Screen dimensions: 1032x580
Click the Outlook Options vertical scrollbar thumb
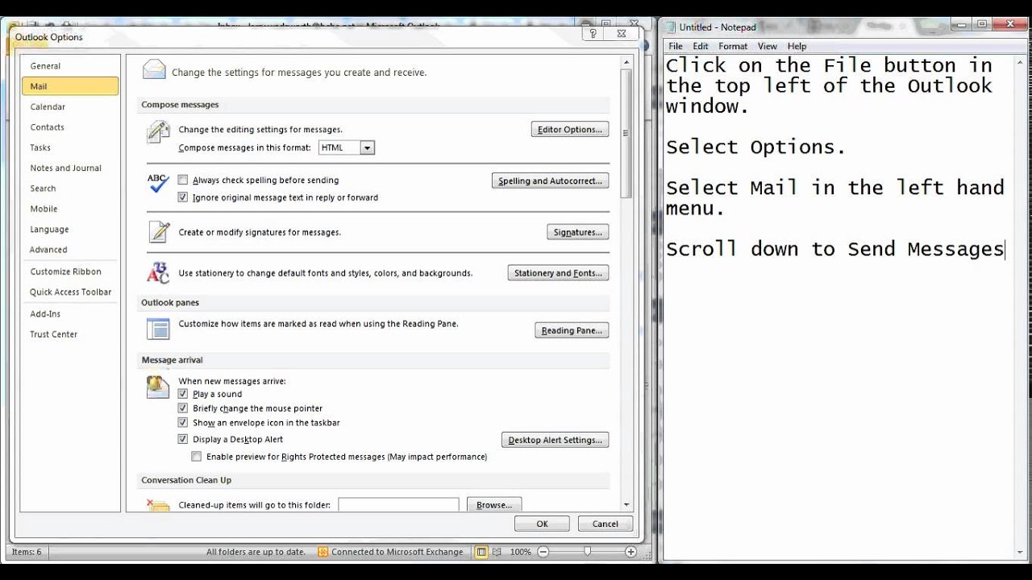[x=626, y=134]
